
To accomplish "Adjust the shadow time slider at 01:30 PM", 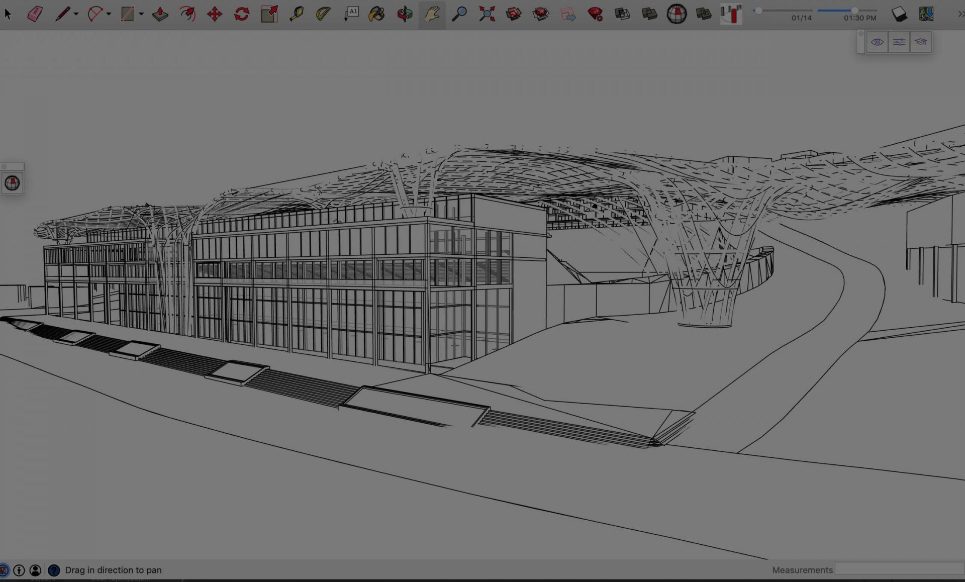I will pyautogui.click(x=854, y=11).
